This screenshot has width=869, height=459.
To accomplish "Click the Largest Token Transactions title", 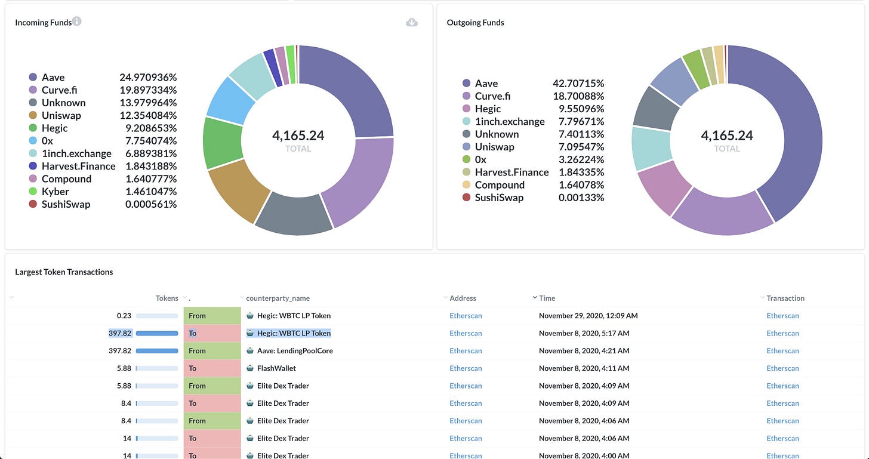I will 64,272.
